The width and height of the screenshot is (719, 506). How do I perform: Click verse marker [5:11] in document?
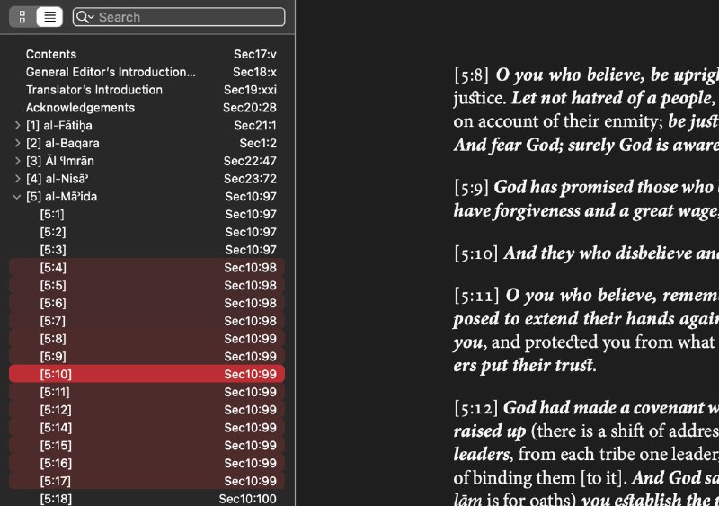coord(476,296)
